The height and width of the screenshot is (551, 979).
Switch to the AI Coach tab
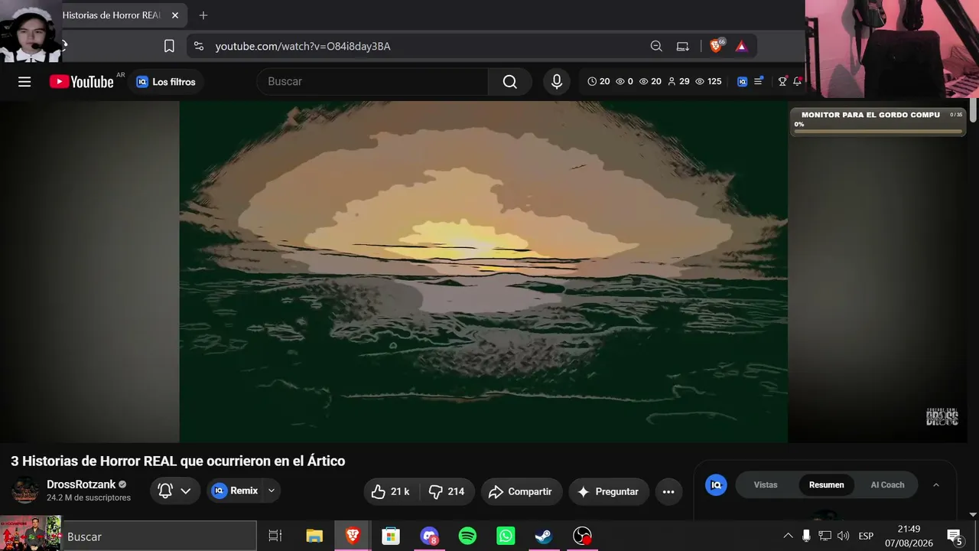(x=887, y=484)
